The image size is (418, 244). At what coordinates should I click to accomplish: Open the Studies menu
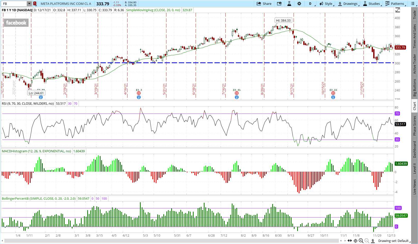pos(372,4)
